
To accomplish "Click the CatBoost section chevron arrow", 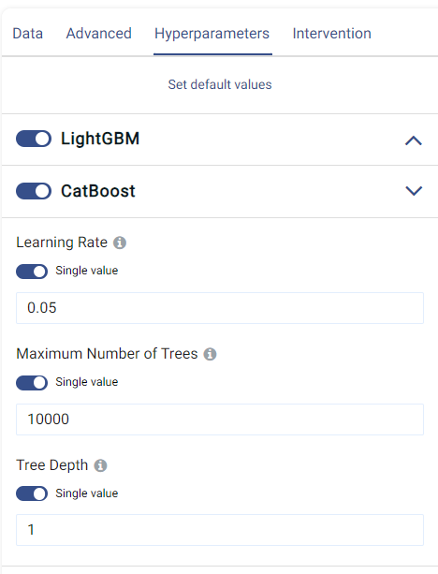I will pos(414,191).
